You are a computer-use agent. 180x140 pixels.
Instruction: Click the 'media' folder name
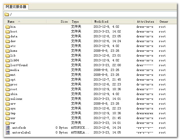15,70
